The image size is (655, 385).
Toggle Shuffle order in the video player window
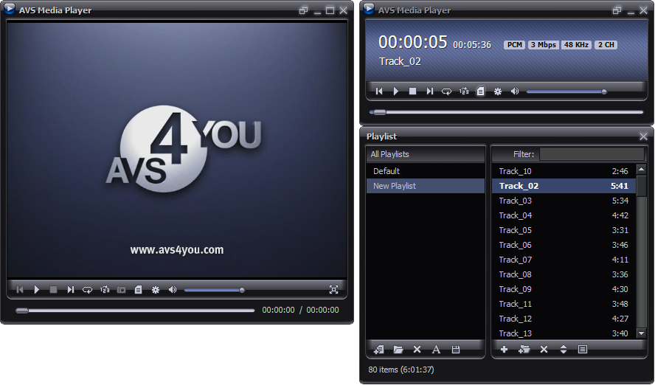[105, 289]
